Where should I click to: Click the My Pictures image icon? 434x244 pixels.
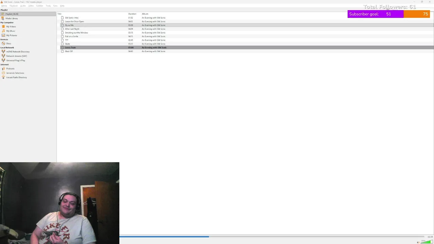(3, 35)
